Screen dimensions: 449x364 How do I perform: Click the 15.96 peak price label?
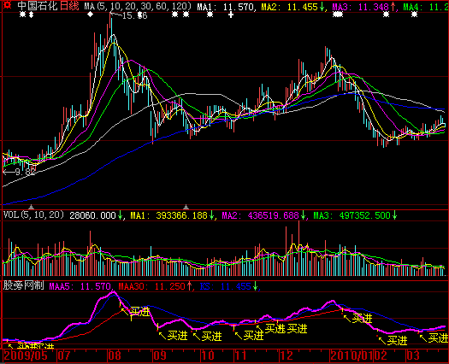pos(134,15)
